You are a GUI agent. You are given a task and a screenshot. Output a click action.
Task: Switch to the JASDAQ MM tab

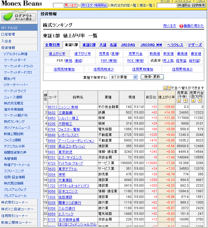click(151, 45)
